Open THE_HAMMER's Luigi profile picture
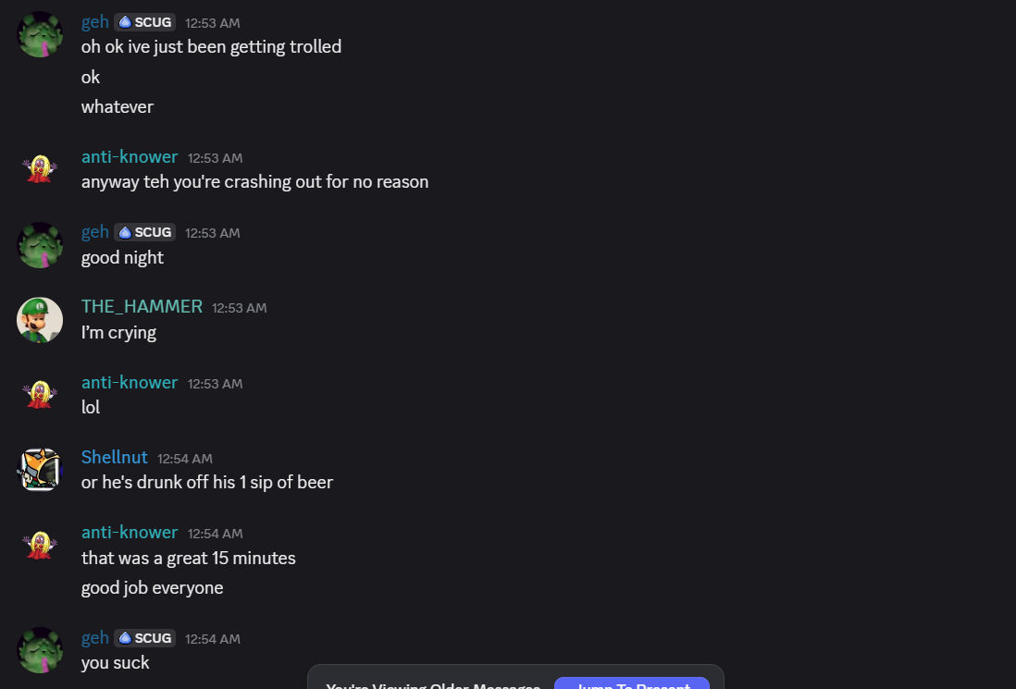 click(40, 320)
